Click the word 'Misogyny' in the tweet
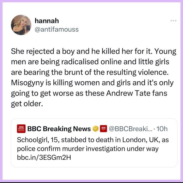This screenshot has width=183, height=183. pos(27,83)
